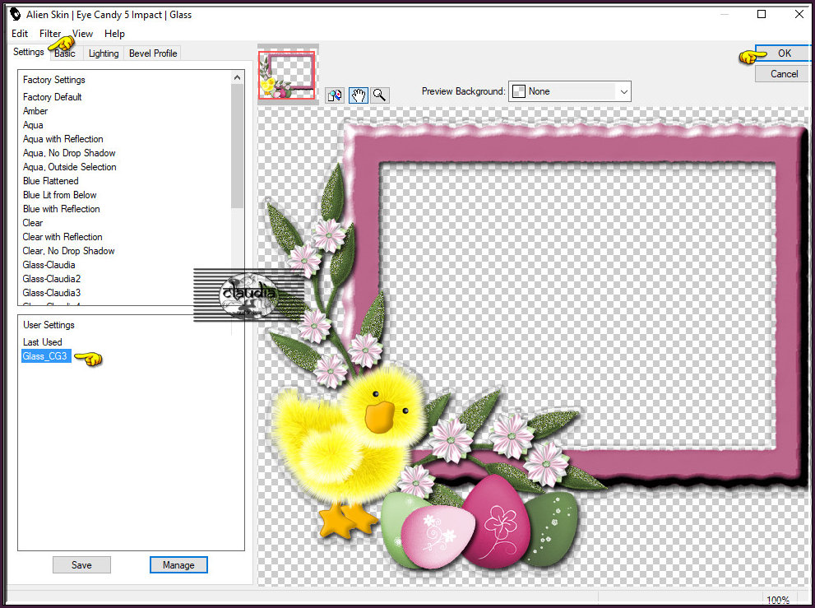Switch to the Basic tab
Image resolution: width=815 pixels, height=608 pixels.
65,53
